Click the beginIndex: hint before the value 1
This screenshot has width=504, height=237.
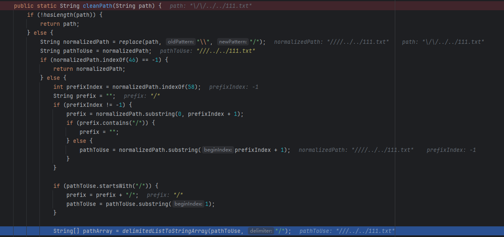pos(188,204)
